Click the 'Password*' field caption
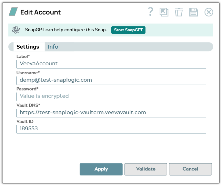The image size is (221, 185). pyautogui.click(x=27, y=89)
